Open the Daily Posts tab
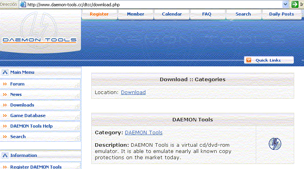The width and height of the screenshot is (304, 169). pyautogui.click(x=282, y=14)
